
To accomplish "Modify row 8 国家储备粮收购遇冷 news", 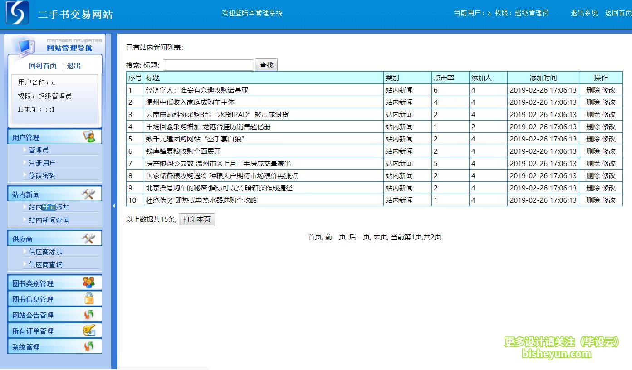I will click(x=609, y=175).
